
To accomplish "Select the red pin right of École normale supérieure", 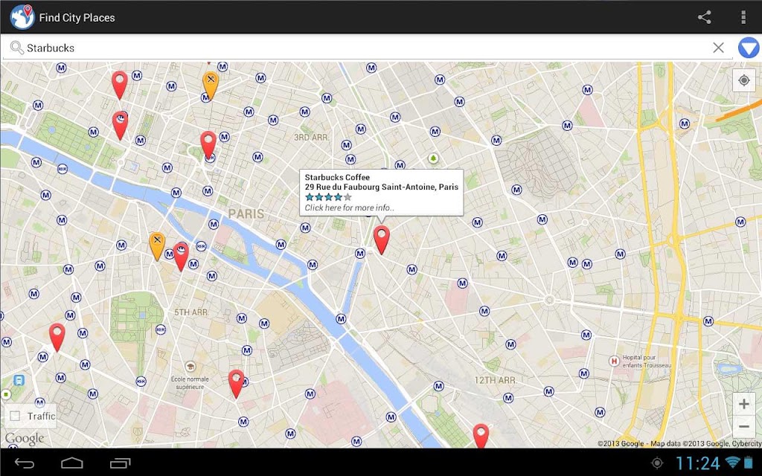I will [236, 384].
